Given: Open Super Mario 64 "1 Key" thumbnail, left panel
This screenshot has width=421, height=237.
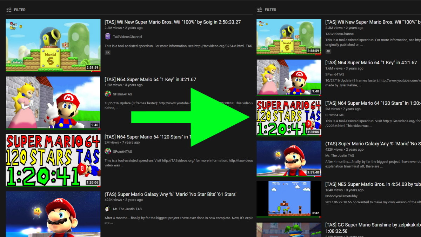Looking at the screenshot, I should tap(53, 103).
